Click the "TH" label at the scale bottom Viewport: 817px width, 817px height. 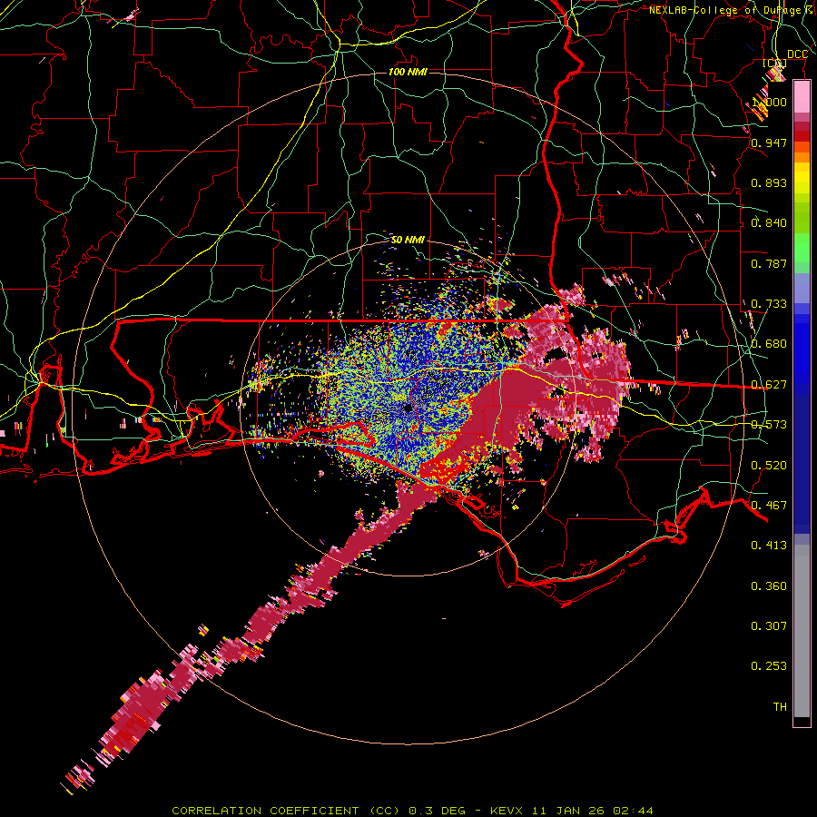pyautogui.click(x=780, y=706)
